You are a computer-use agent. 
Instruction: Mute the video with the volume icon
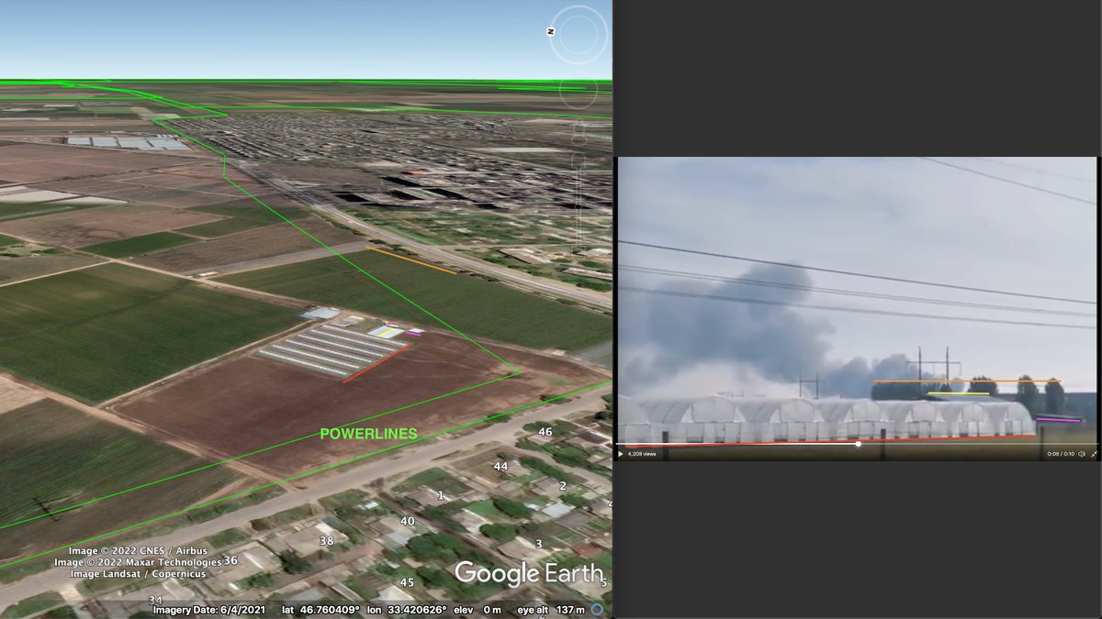(x=1082, y=454)
